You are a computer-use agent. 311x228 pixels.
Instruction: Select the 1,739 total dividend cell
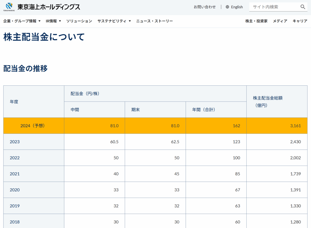[x=277, y=174]
